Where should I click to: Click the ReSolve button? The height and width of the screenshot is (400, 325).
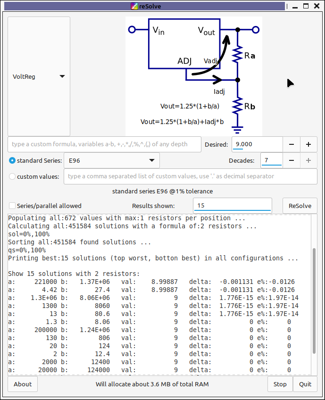point(300,206)
